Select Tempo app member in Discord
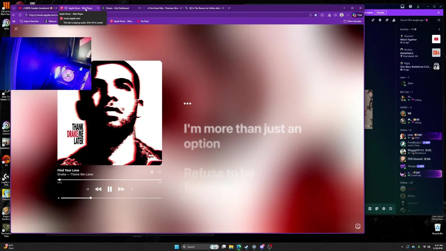 (x=420, y=166)
